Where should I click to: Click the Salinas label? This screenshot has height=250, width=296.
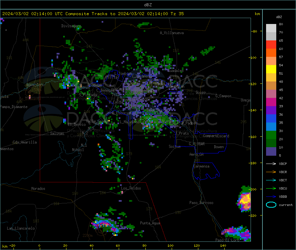click(x=57, y=133)
